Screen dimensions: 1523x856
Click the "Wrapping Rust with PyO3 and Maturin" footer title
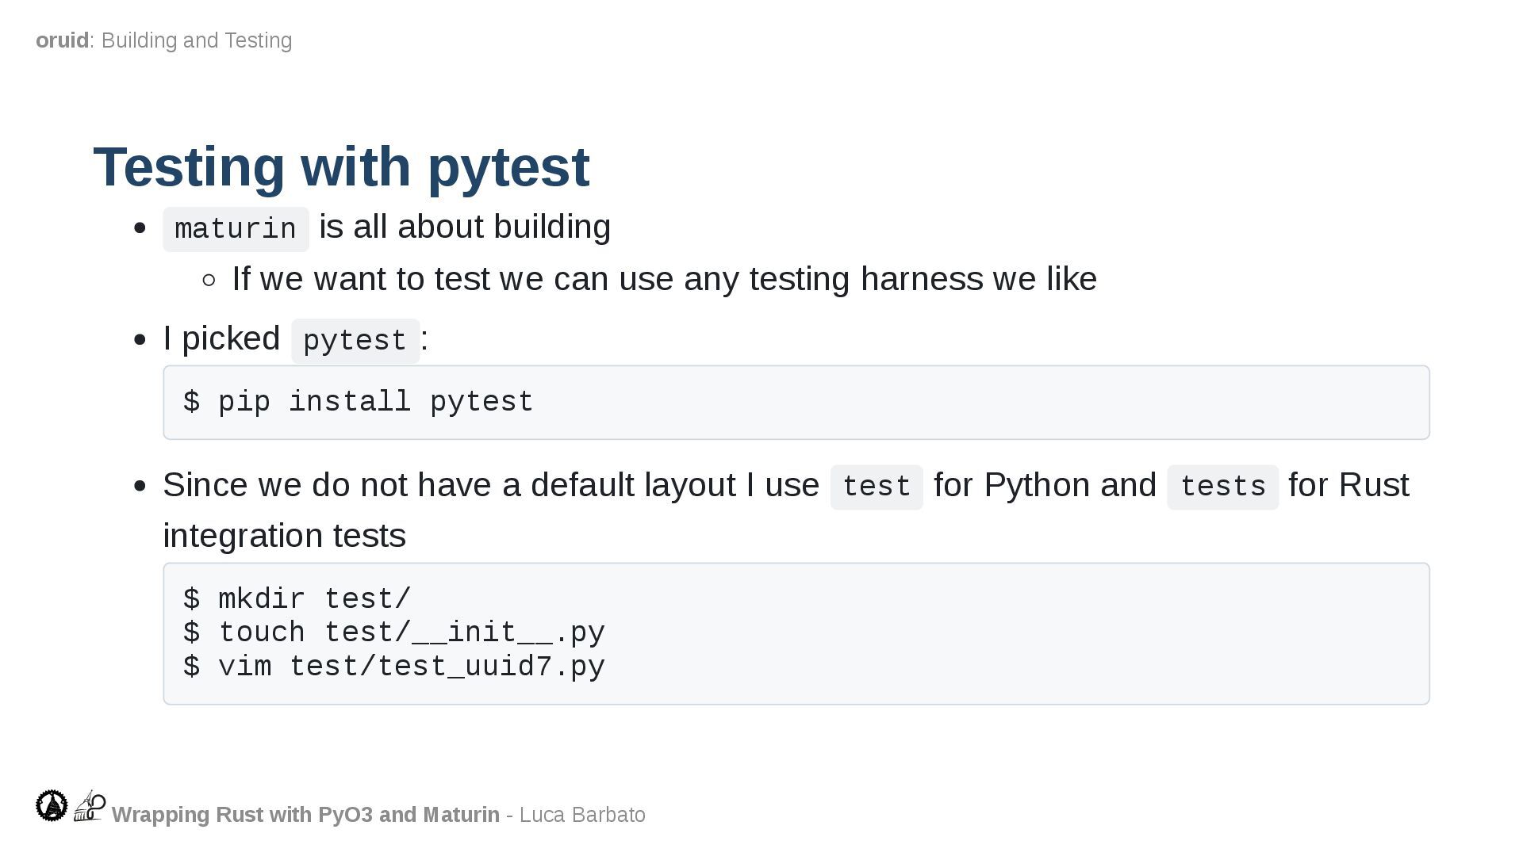pyautogui.click(x=305, y=815)
